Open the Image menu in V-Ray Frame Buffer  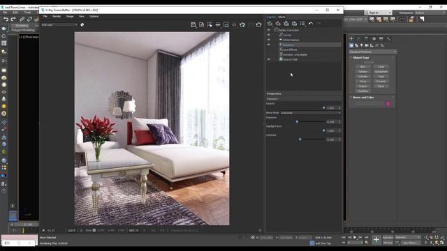tap(70, 16)
